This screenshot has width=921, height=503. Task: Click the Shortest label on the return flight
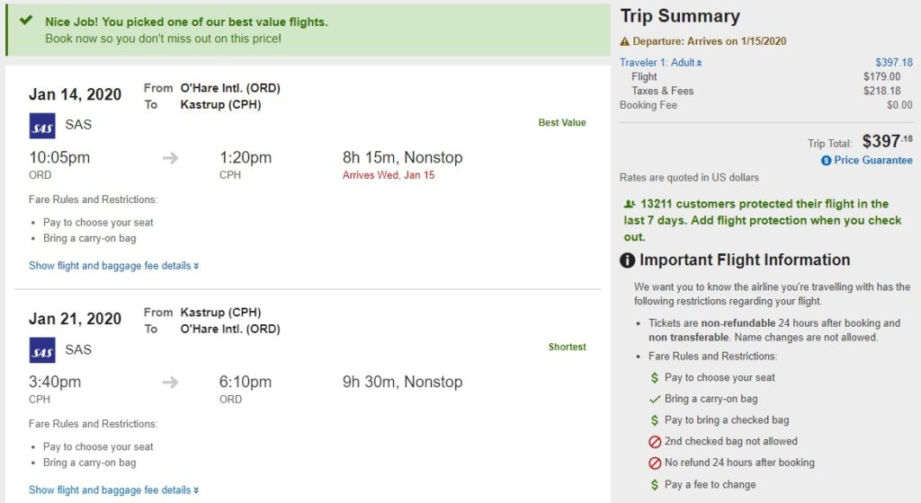click(568, 348)
